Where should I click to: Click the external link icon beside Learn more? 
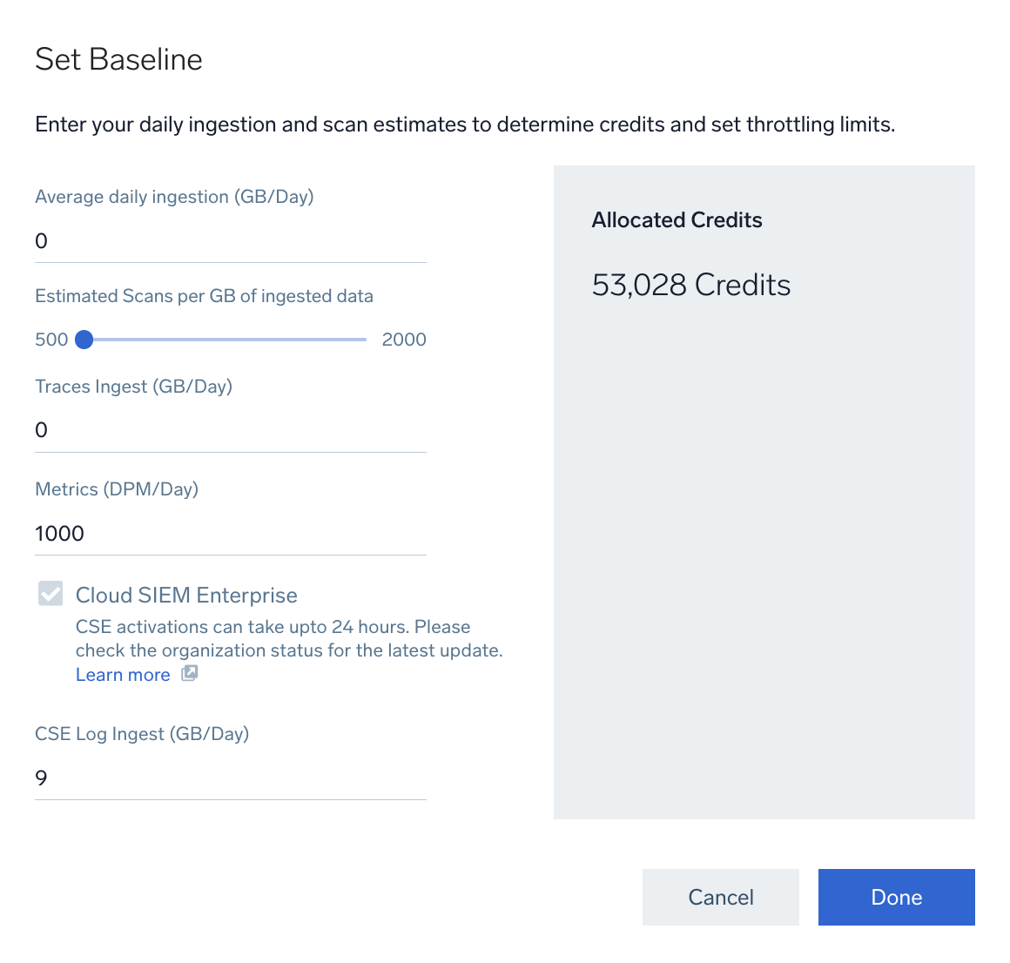point(189,673)
